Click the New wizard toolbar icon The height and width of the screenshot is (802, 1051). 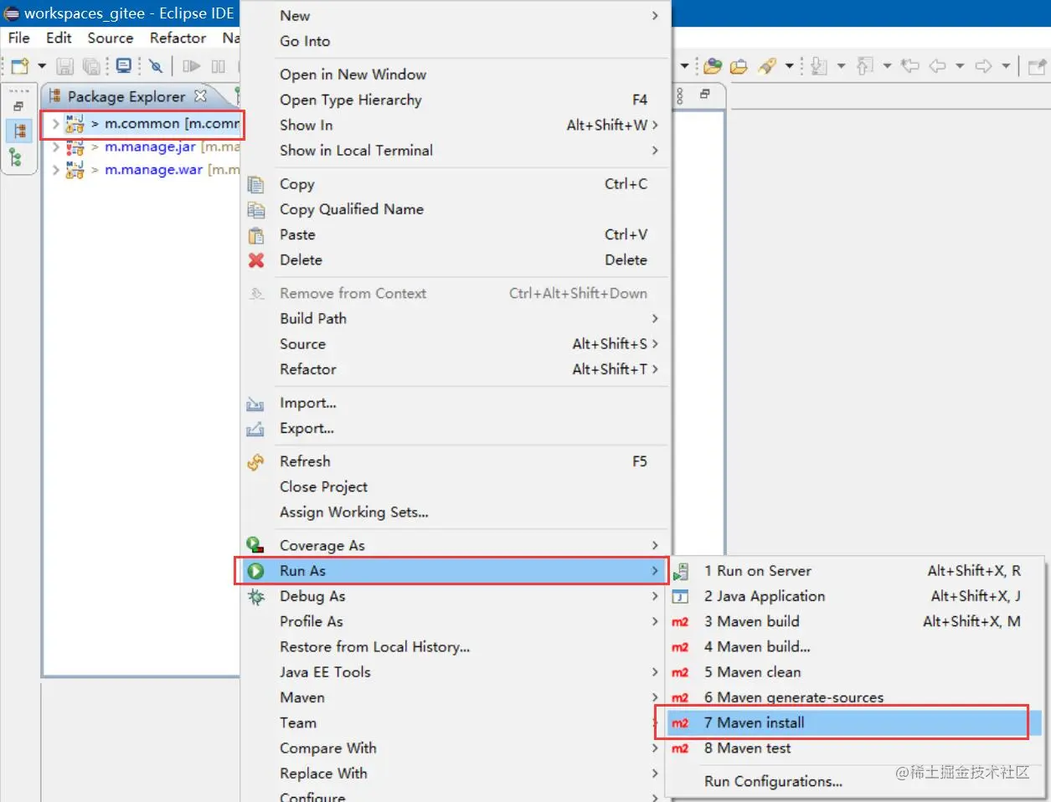[x=20, y=66]
